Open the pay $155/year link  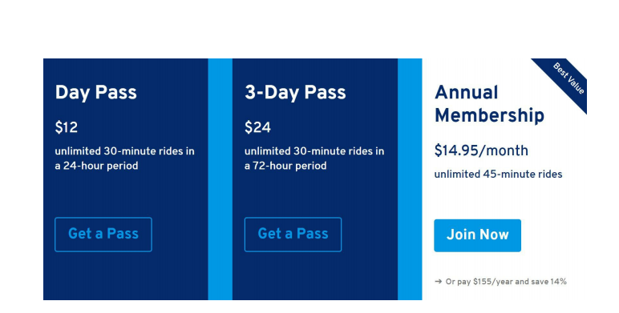click(506, 282)
